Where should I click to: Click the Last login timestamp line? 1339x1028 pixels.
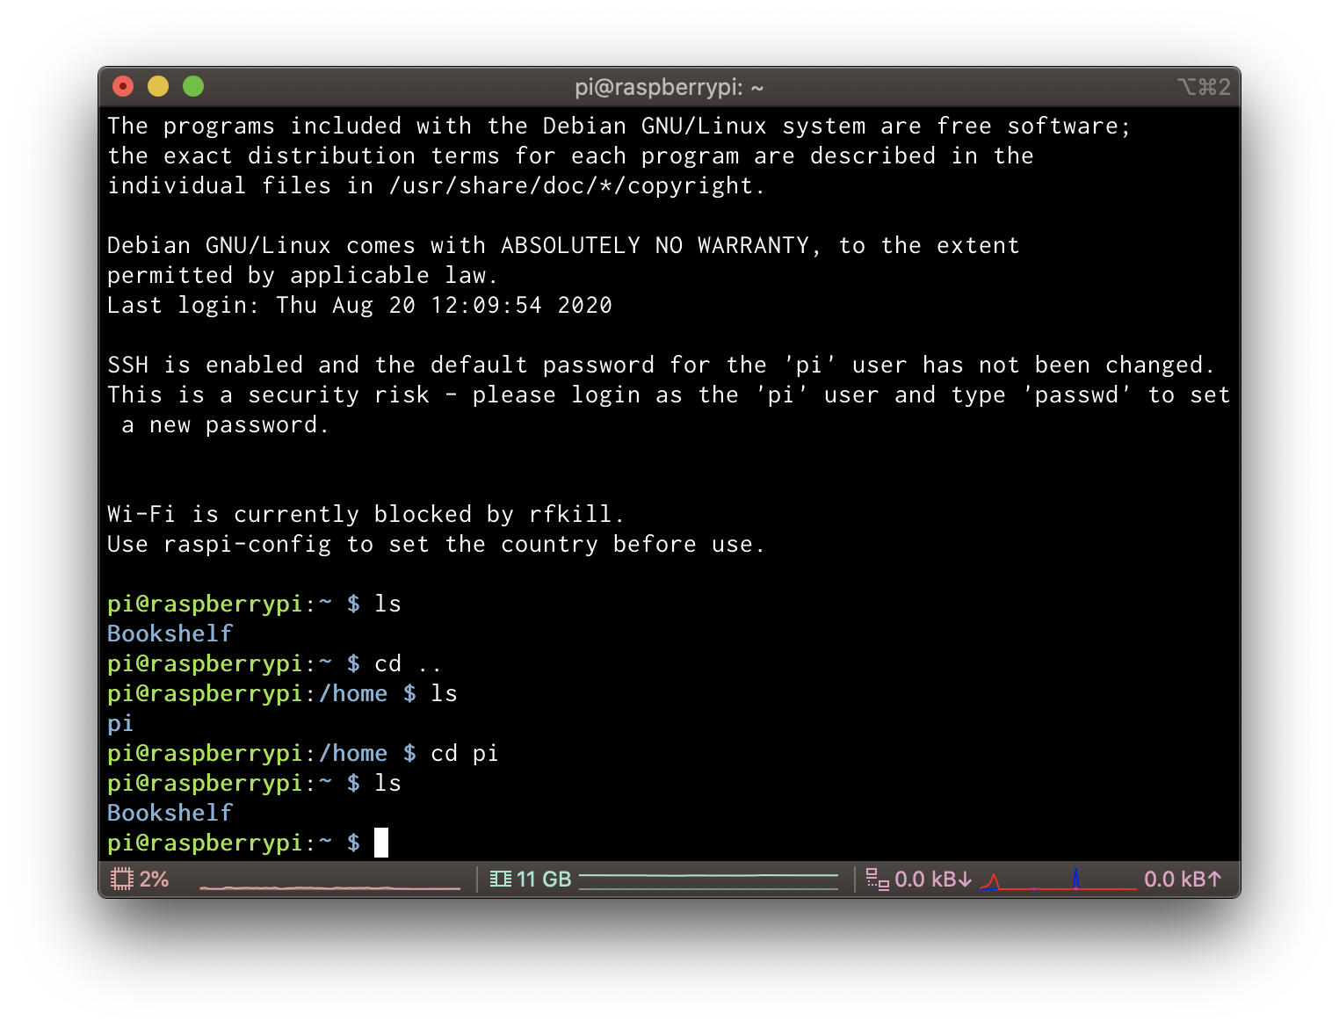pyautogui.click(x=359, y=305)
